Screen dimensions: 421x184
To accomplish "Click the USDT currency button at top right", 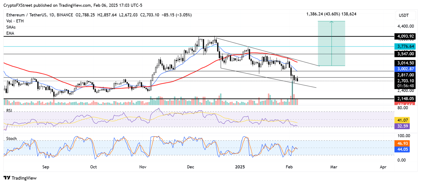I will click(405, 16).
